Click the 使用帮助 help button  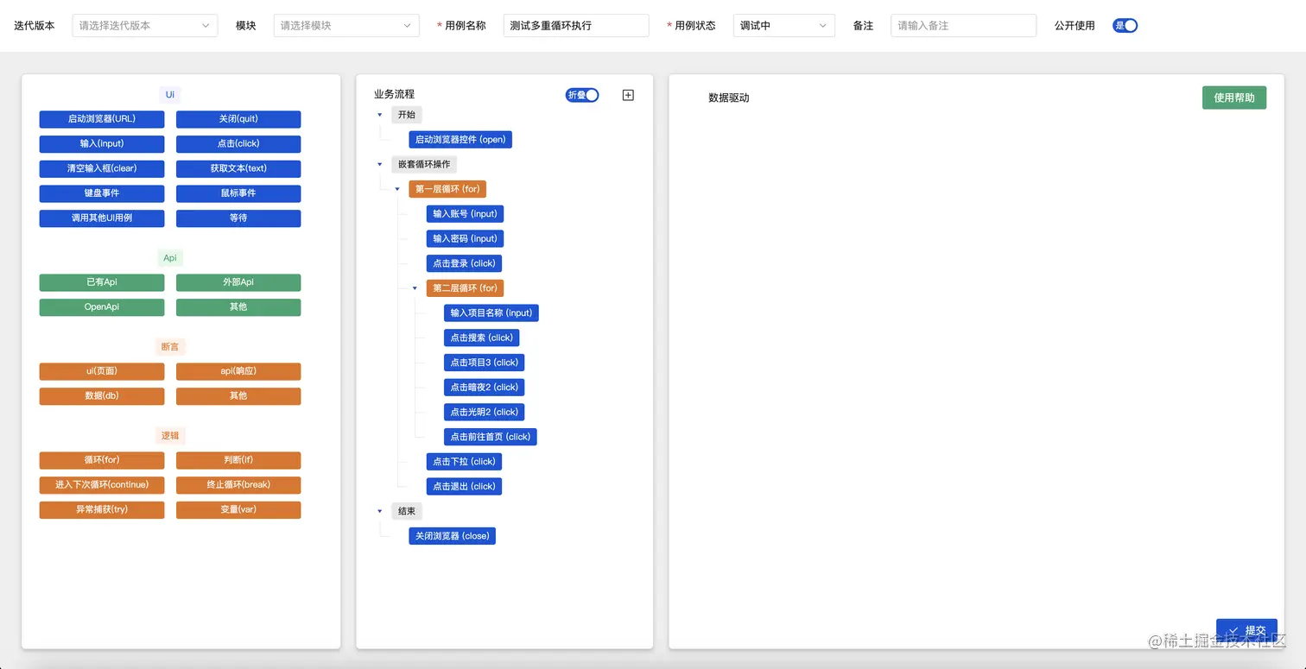1233,98
